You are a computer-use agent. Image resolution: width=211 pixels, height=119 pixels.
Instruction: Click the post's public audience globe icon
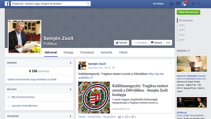[113, 68]
